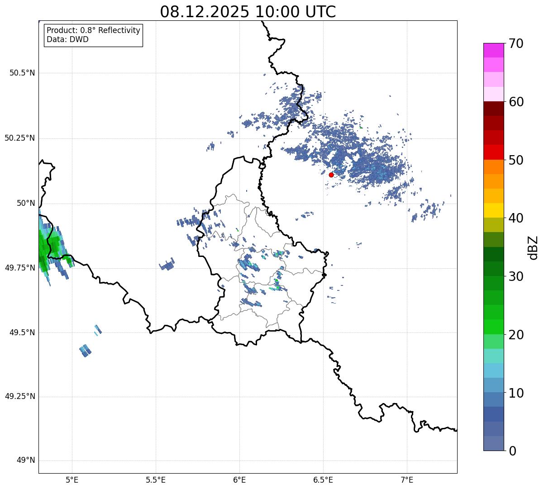The height and width of the screenshot is (489, 544).
Task: Click the '6°E' longitude label
Action: click(x=239, y=480)
